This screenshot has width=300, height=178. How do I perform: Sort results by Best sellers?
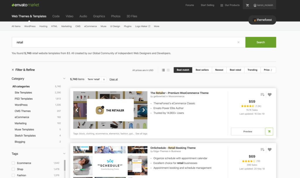coord(202,70)
